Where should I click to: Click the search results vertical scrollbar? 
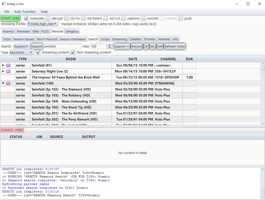coord(263,93)
